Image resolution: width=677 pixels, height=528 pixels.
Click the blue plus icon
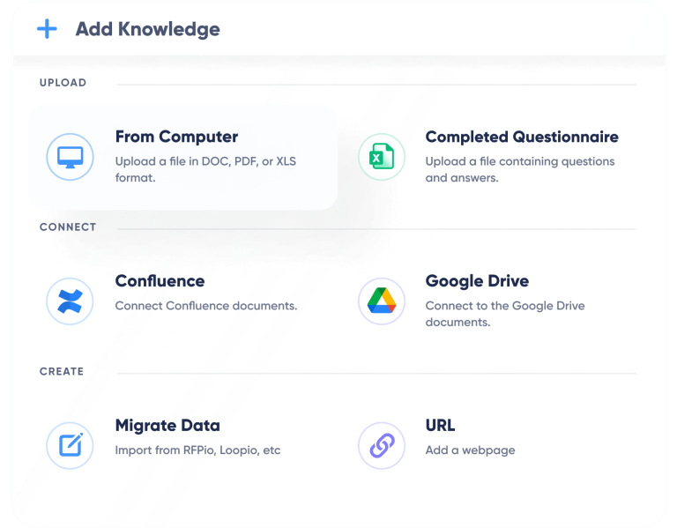tap(47, 29)
